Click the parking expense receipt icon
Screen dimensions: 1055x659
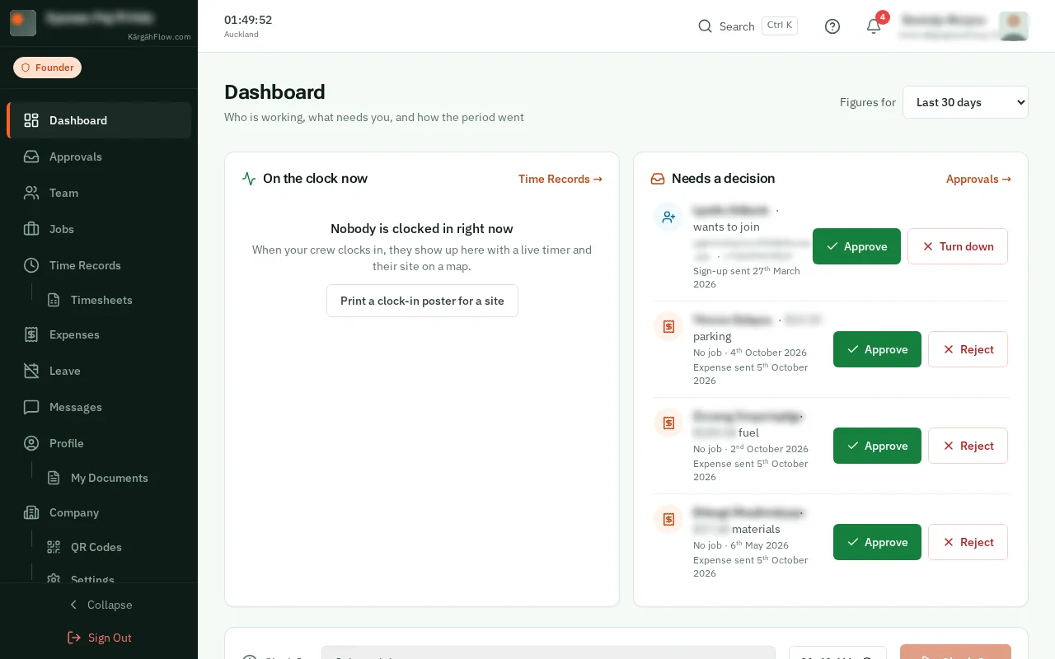click(x=668, y=326)
